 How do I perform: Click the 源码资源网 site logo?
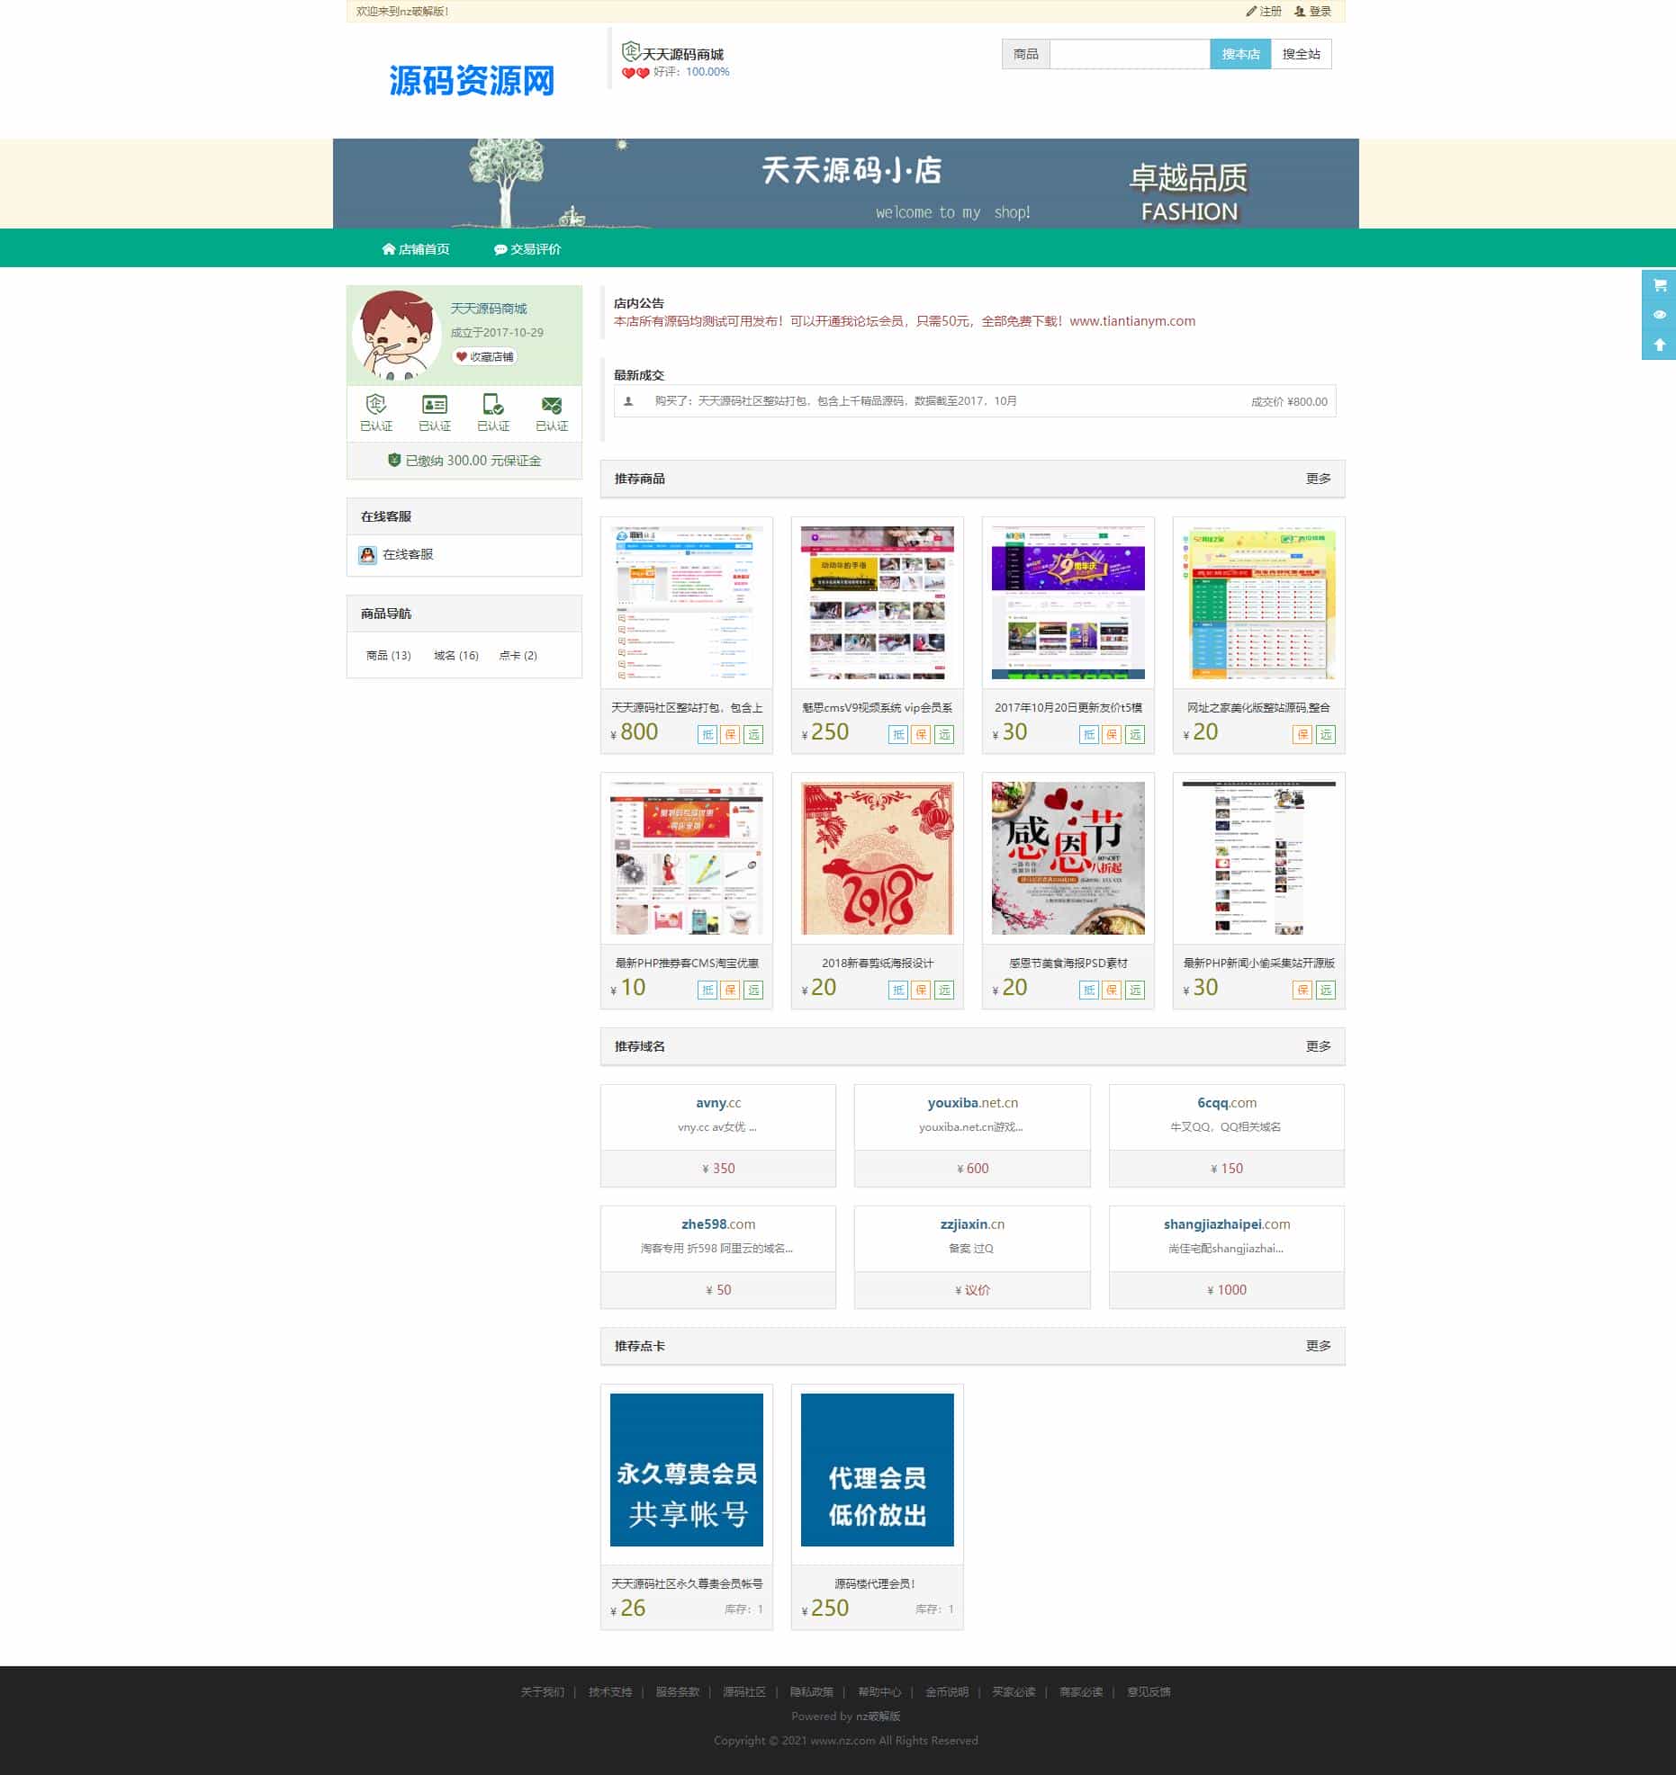[x=472, y=81]
